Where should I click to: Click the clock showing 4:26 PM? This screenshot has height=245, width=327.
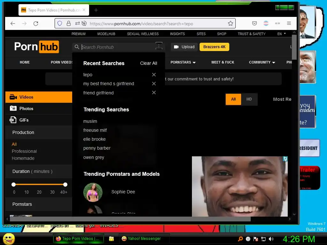click(299, 239)
